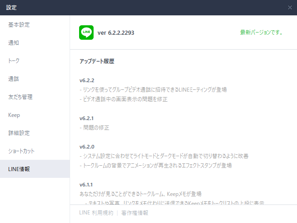Click the ビデオ通話中の画面表示の問題を修正 line
Screen dimensions: 297x223
point(123,99)
